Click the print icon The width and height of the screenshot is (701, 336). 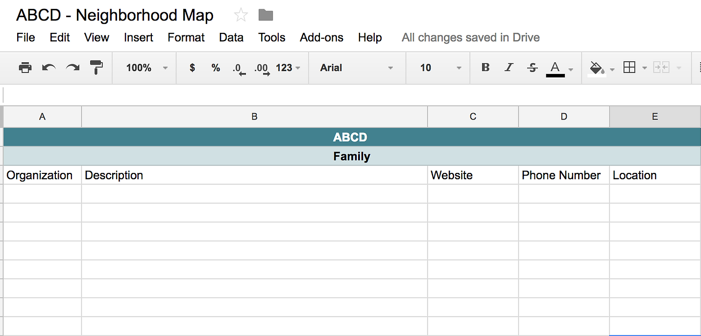pyautogui.click(x=25, y=68)
